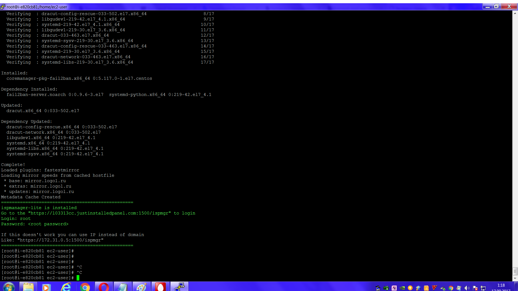This screenshot has width=518, height=291.
Task: Click the network connection tray icon
Action: pyautogui.click(x=483, y=288)
